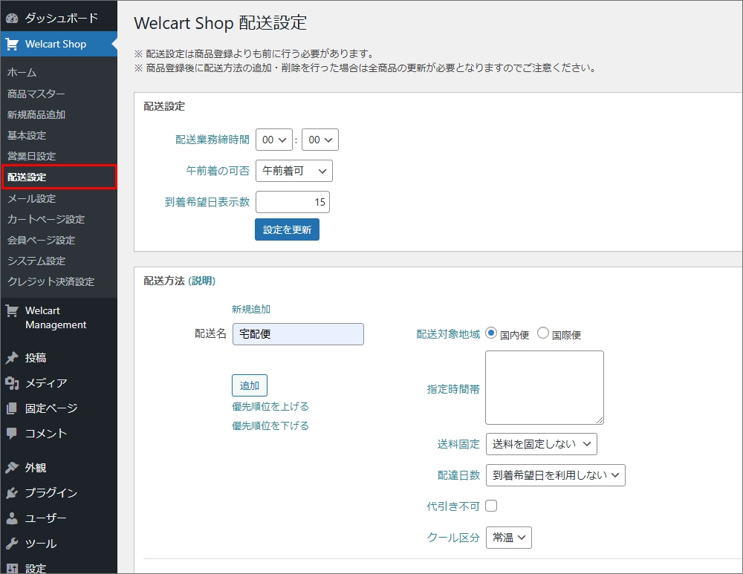The height and width of the screenshot is (574, 743).
Task: Click the Dashboard gauge icon
Action: (x=12, y=19)
